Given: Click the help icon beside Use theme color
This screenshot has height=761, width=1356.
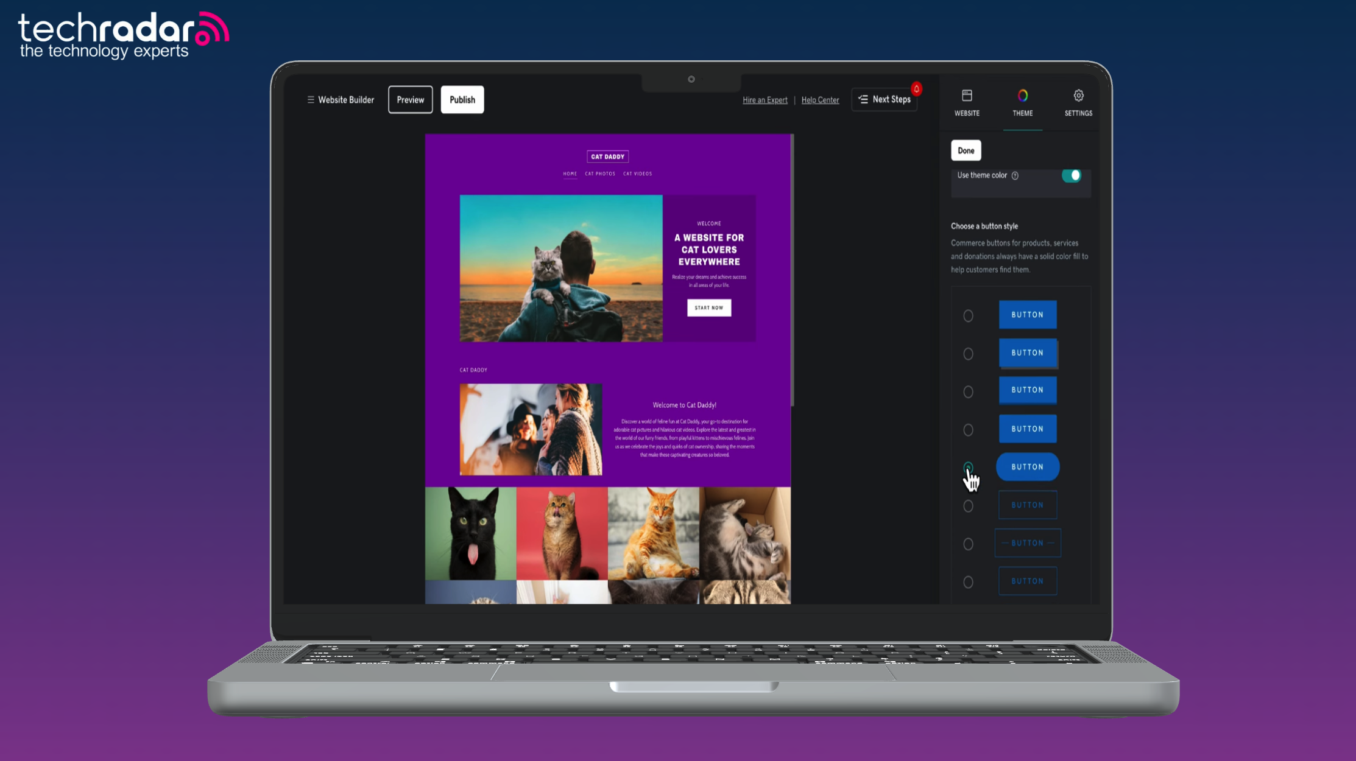Looking at the screenshot, I should pos(1015,175).
